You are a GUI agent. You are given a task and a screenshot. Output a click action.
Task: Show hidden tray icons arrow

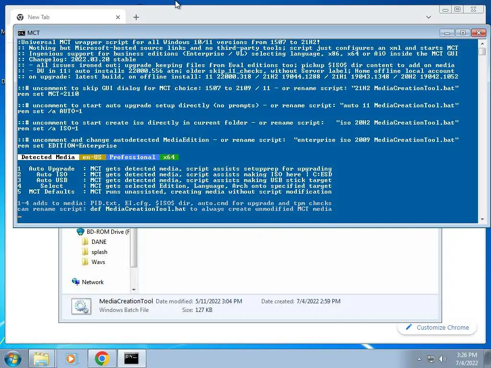419,359
